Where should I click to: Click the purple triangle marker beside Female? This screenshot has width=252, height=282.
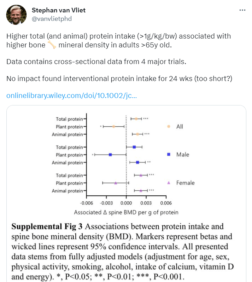click(x=169, y=183)
